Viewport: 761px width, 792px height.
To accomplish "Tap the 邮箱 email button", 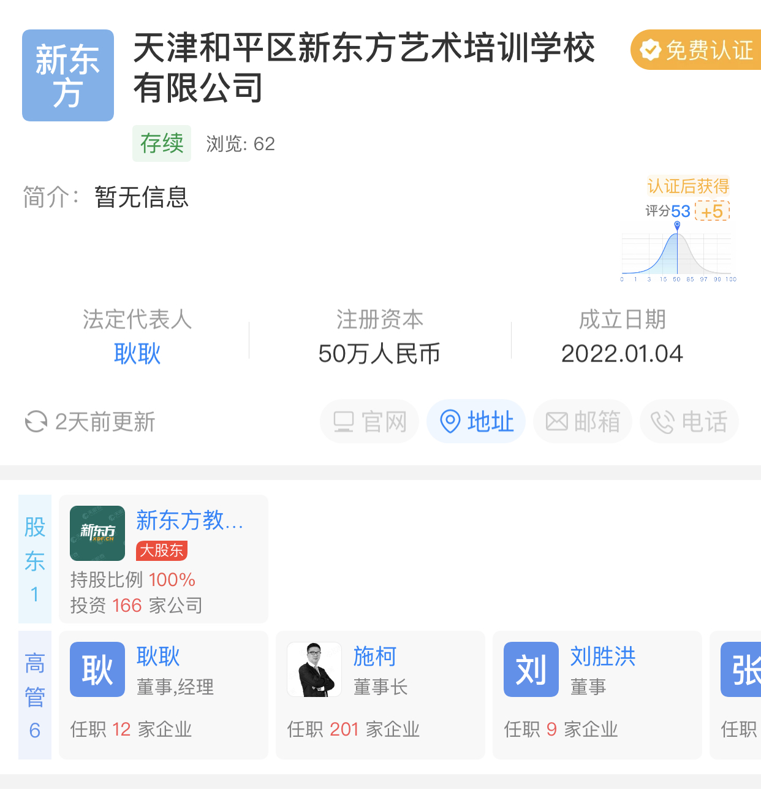I will click(x=583, y=422).
